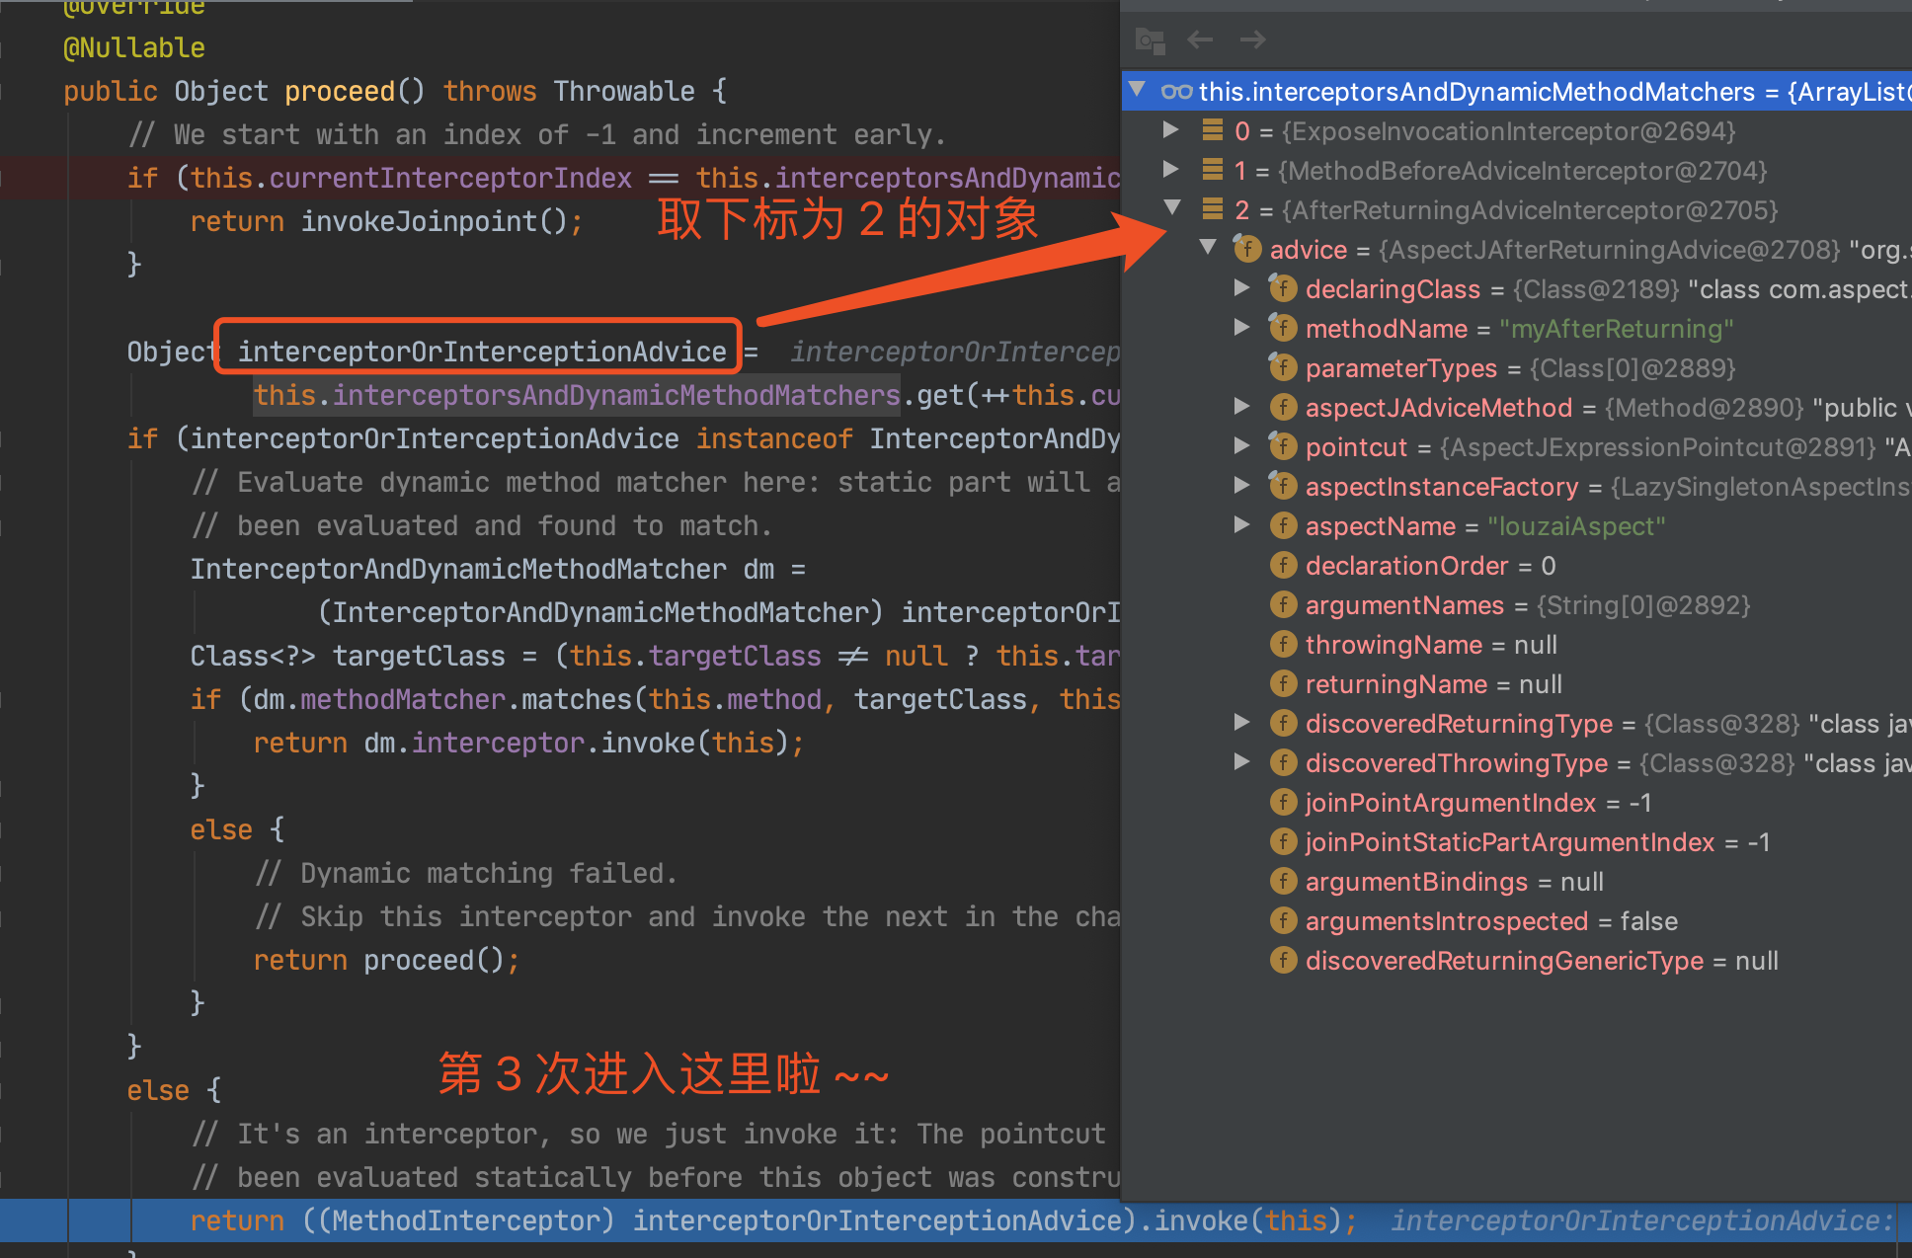Click the forward arrow in debugger popup toolbar

coord(1252,39)
